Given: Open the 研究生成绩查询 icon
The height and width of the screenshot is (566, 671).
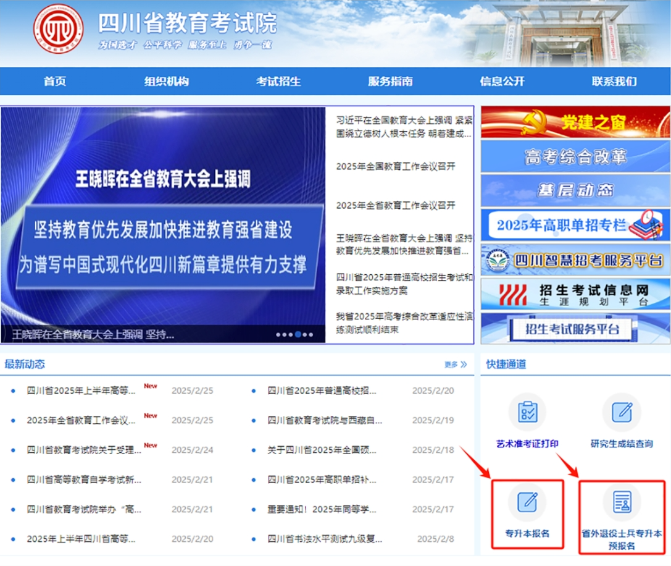Looking at the screenshot, I should (x=622, y=412).
